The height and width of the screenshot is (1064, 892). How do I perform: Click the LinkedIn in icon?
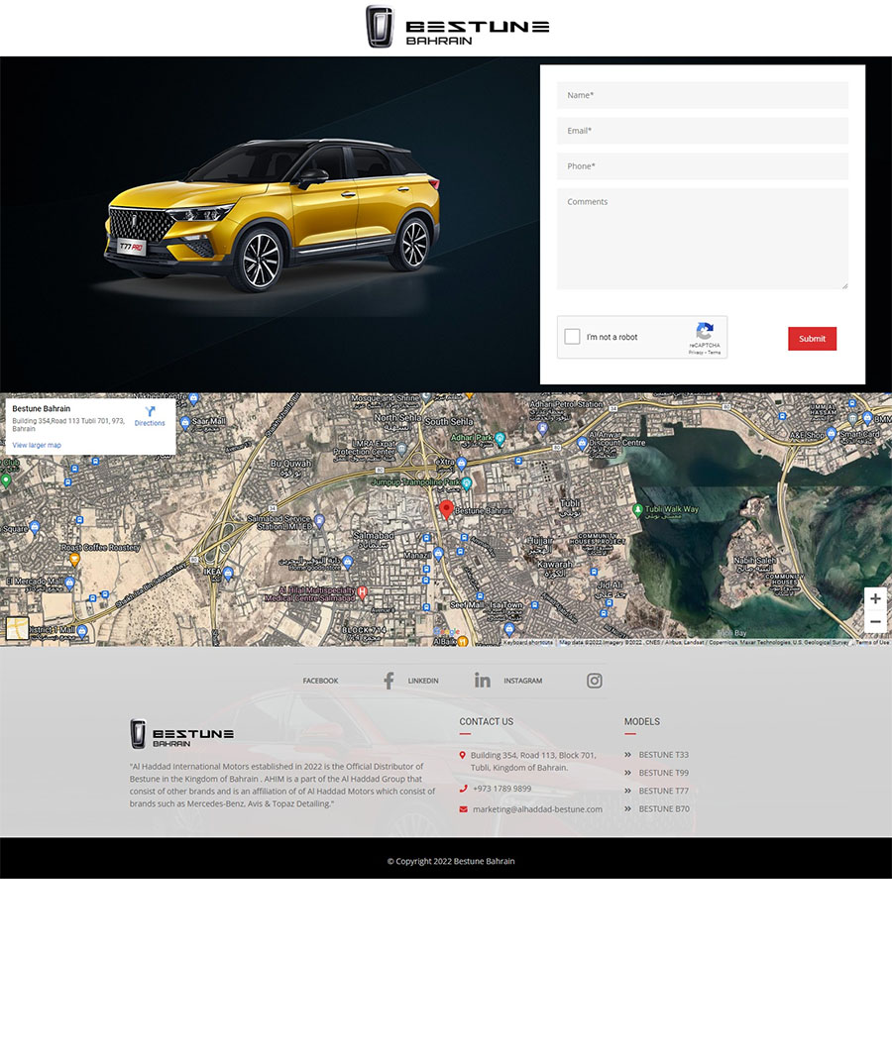tap(482, 680)
